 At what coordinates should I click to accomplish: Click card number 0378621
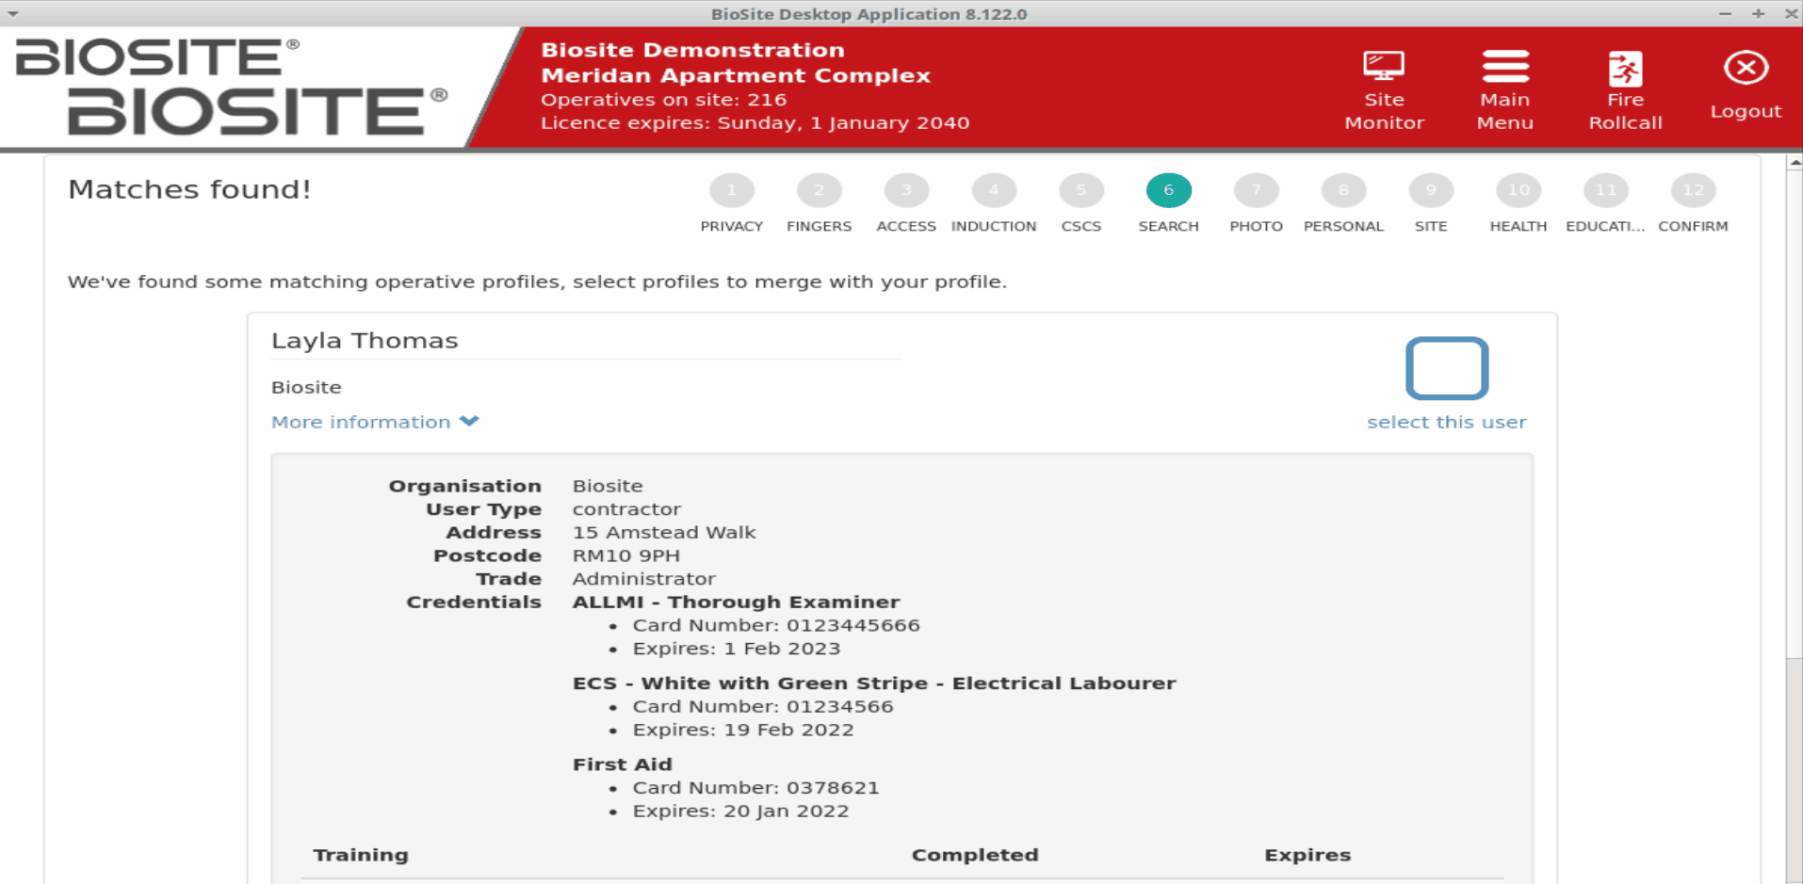pos(755,788)
